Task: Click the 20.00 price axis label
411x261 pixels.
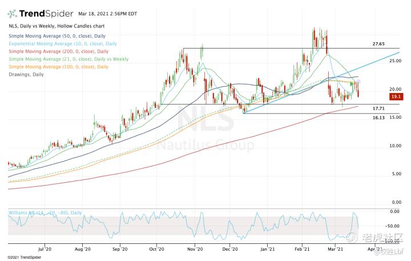Action: point(395,89)
